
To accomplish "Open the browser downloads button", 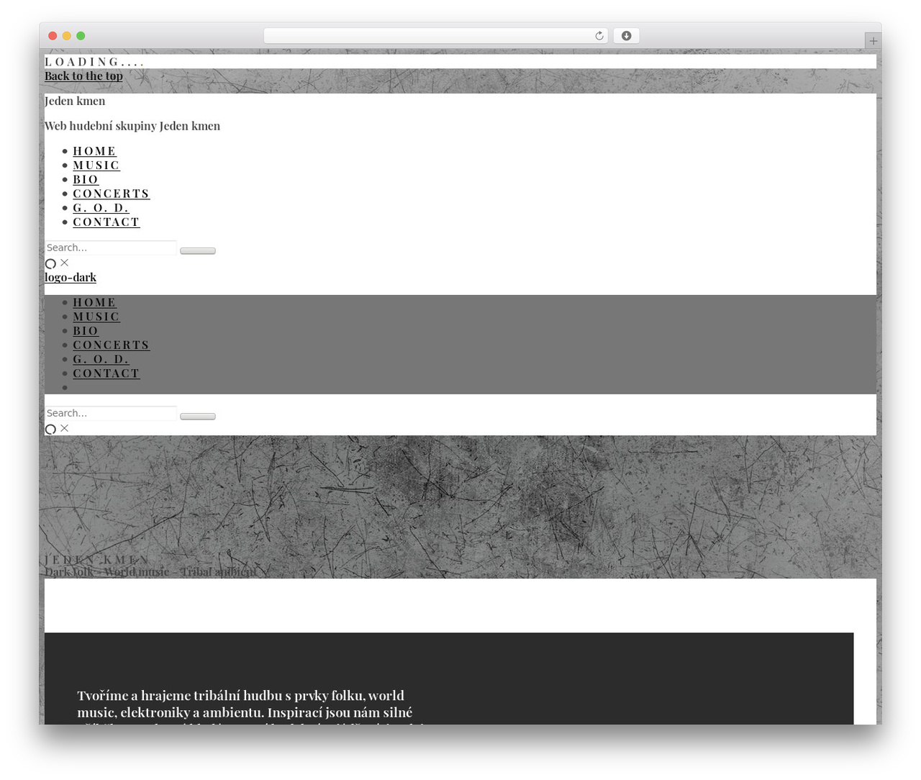I will (x=626, y=36).
